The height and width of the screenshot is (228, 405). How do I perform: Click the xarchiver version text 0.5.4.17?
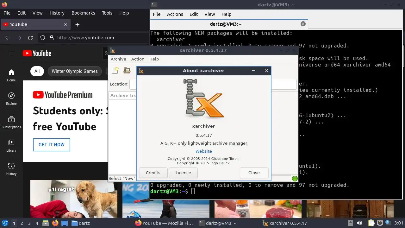204,135
